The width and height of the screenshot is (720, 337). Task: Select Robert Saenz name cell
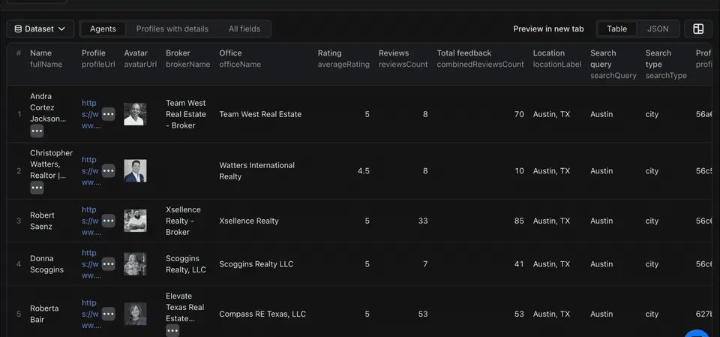coord(42,221)
